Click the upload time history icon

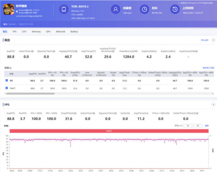175,9
